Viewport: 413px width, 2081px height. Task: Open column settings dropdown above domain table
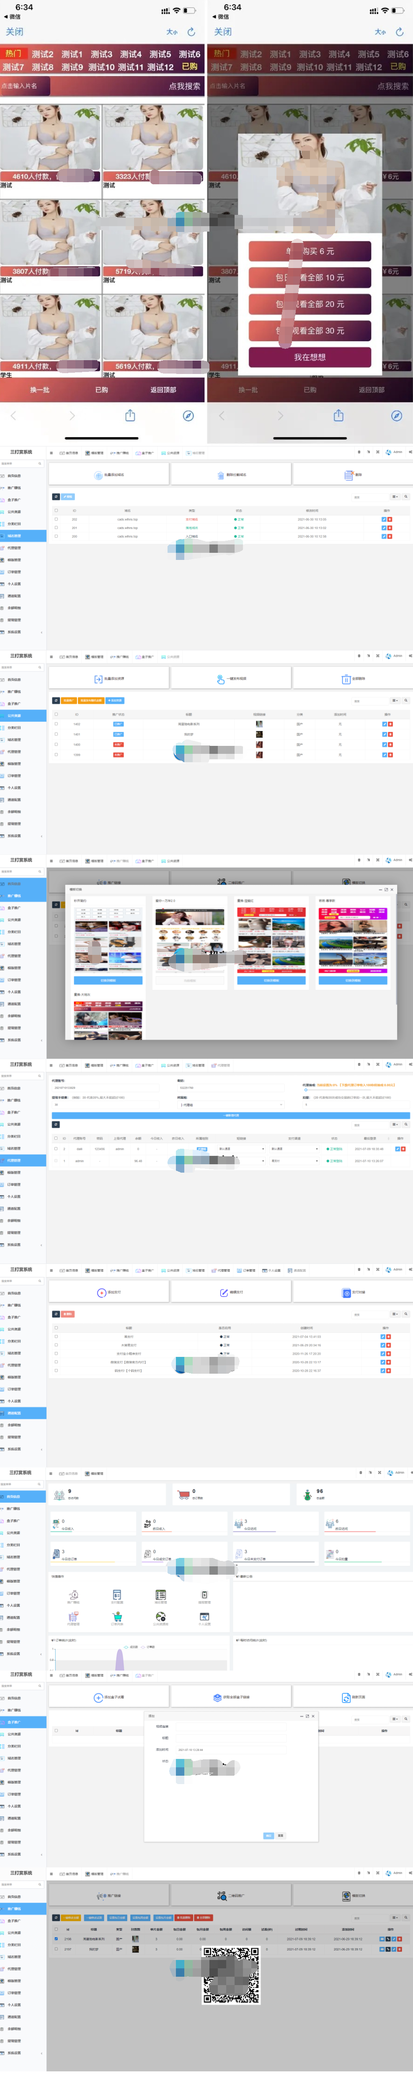tap(395, 497)
